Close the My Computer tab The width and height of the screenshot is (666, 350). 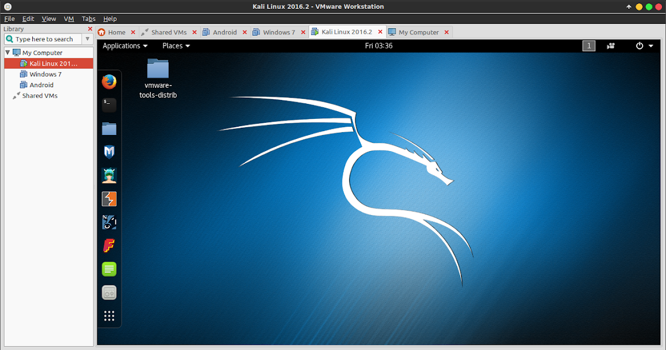[446, 32]
